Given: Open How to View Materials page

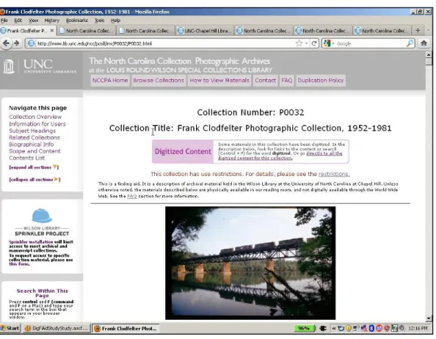Looking at the screenshot, I should (x=219, y=80).
